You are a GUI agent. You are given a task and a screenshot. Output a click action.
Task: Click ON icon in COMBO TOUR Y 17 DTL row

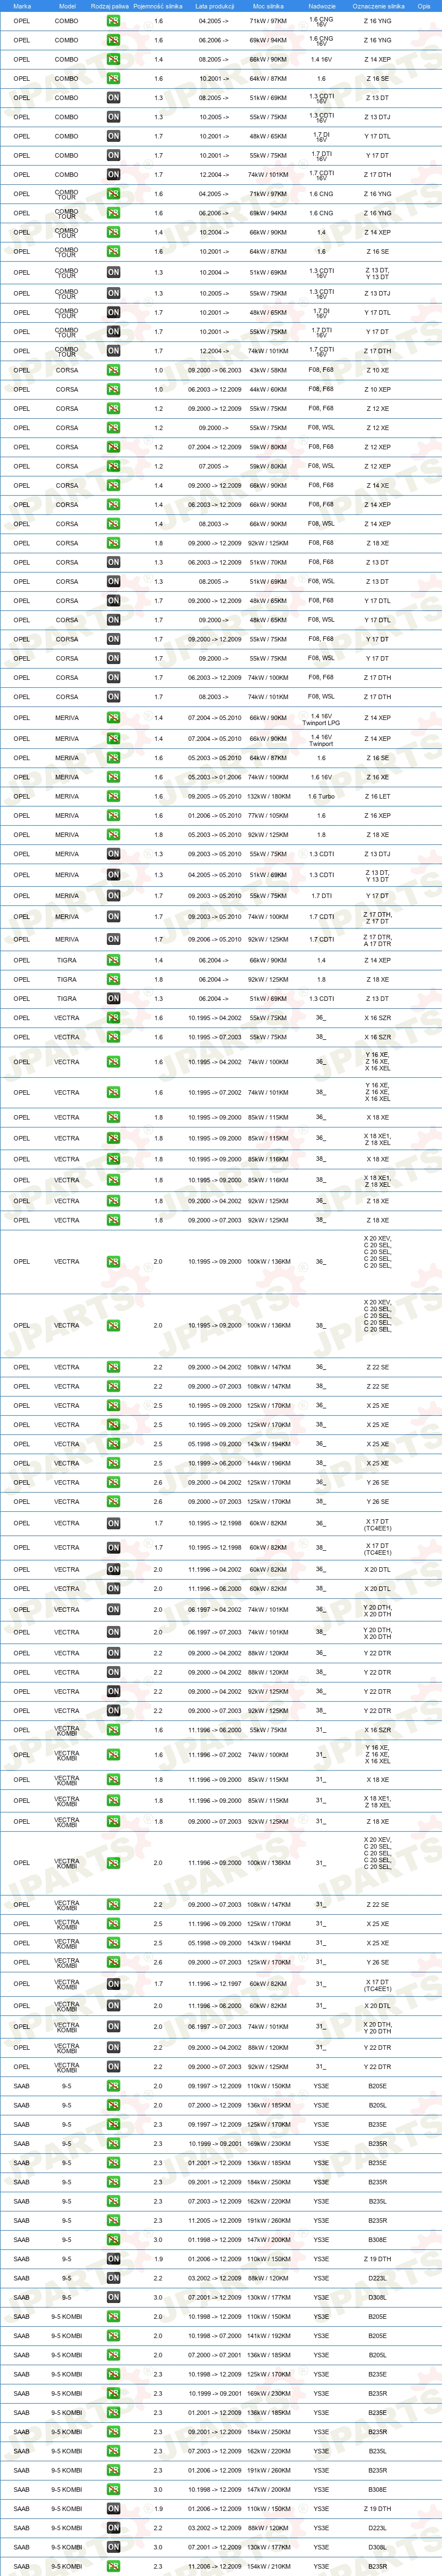click(x=113, y=312)
